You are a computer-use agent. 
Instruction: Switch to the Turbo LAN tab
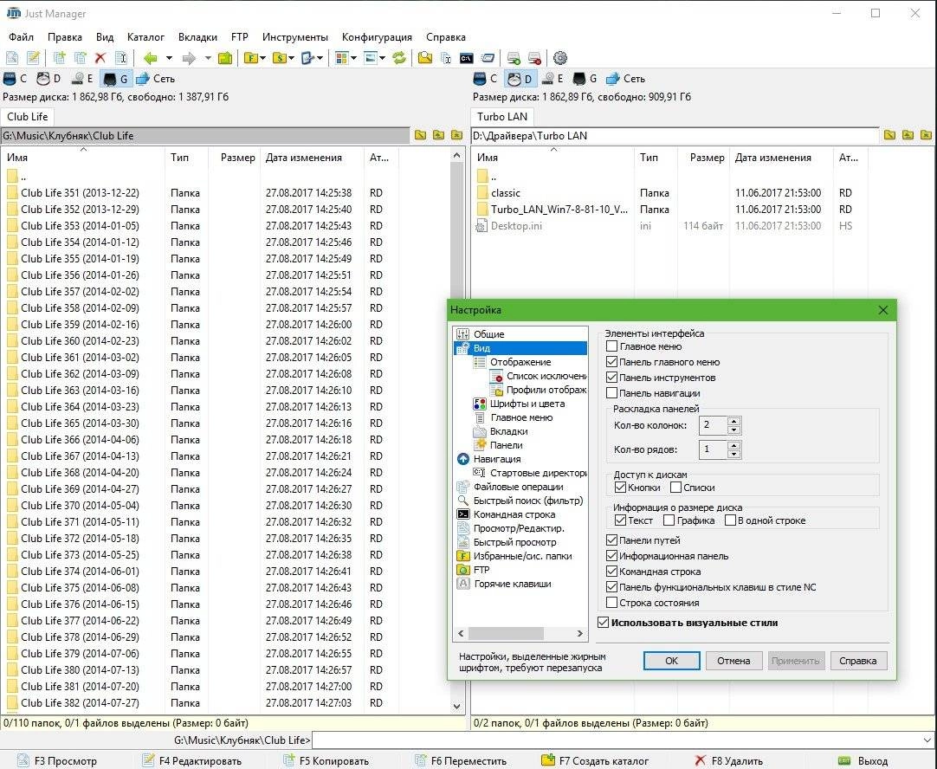[x=502, y=117]
